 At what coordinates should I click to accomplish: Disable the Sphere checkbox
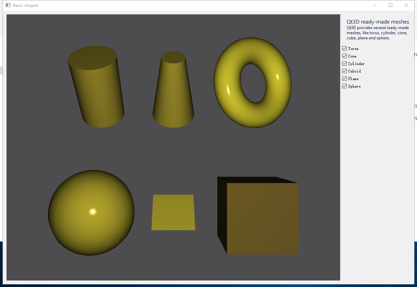(x=344, y=86)
